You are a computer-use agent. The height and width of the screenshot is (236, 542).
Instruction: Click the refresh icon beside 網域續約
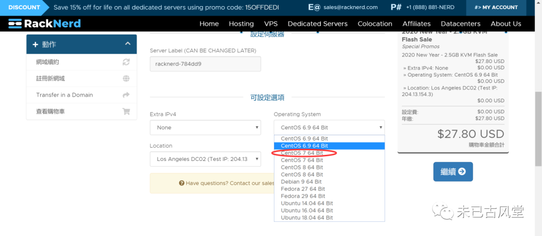click(x=126, y=62)
